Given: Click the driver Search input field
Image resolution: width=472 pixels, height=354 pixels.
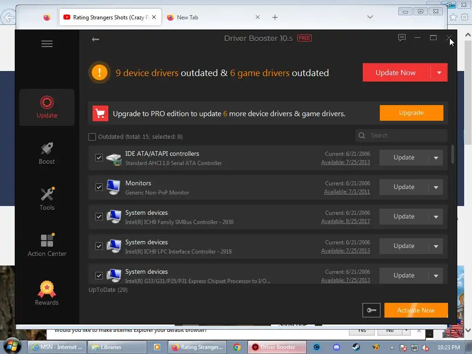Looking at the screenshot, I should 401,136.
